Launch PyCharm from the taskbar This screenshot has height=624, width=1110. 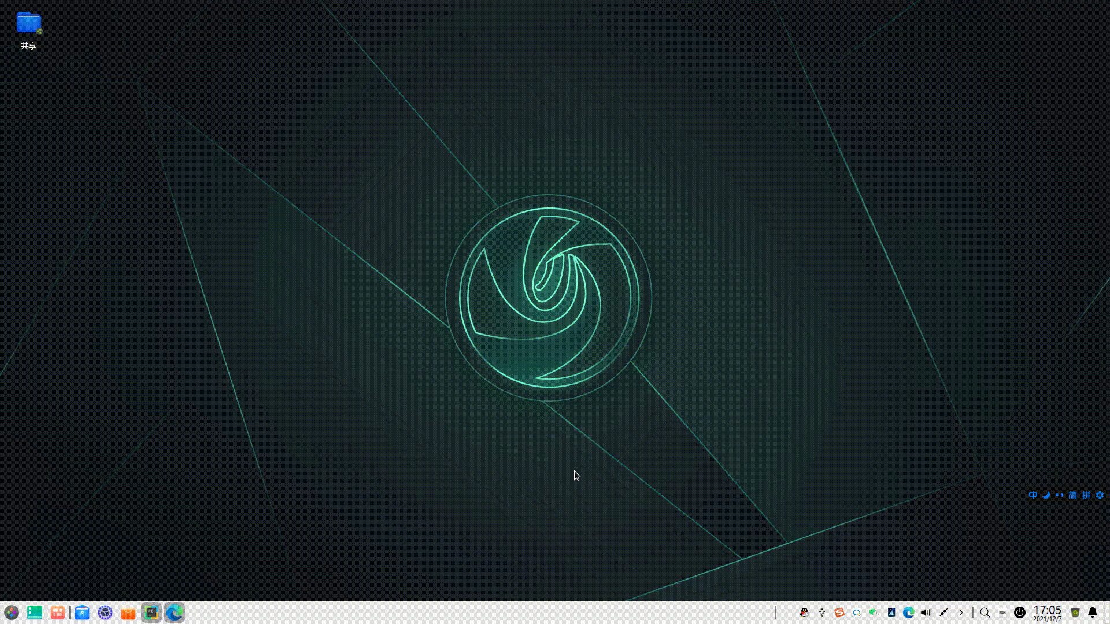[x=151, y=612]
